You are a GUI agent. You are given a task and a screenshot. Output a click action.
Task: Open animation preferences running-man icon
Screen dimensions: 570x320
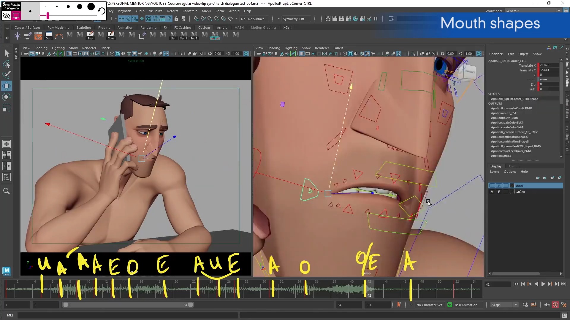pos(564,305)
